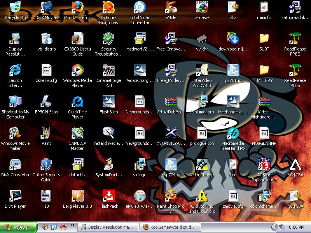Open the NJStar Japanese WP shortcut
311x233 pixels.
tap(264, 164)
